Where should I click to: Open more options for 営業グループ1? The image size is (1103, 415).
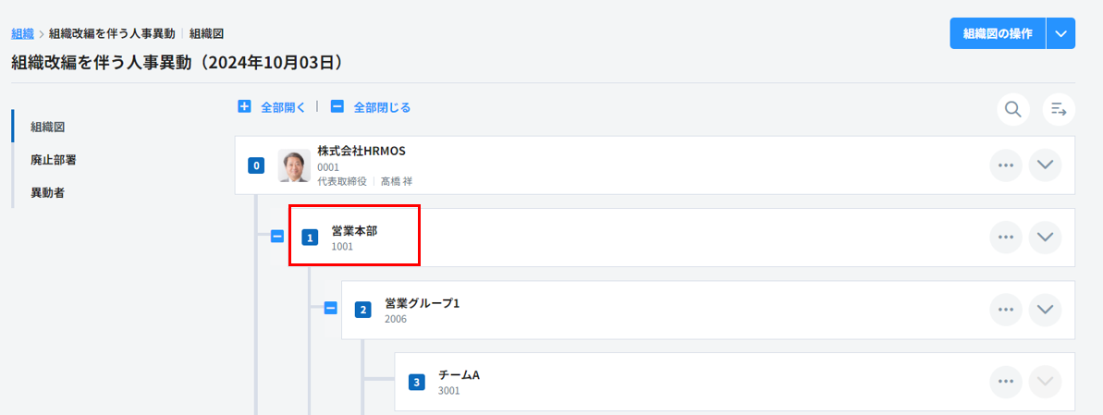point(1006,309)
